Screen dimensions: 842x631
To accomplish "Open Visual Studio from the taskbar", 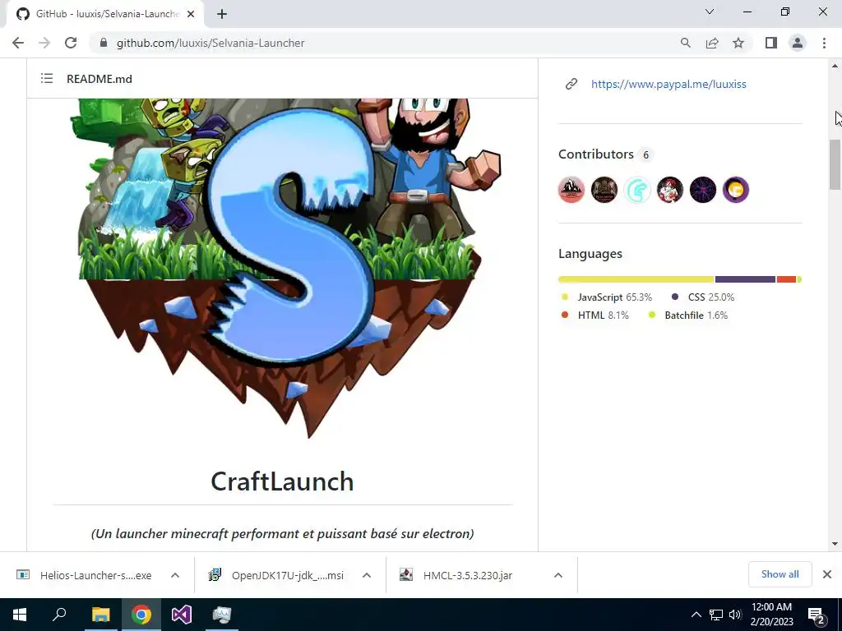I will 181,615.
